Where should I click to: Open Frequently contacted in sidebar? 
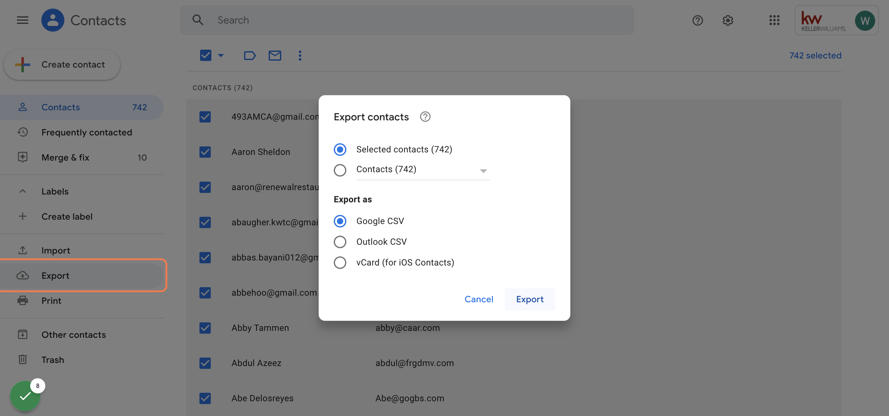[81, 132]
